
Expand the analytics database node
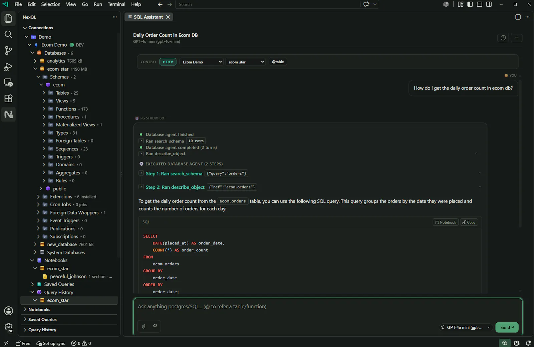35,61
